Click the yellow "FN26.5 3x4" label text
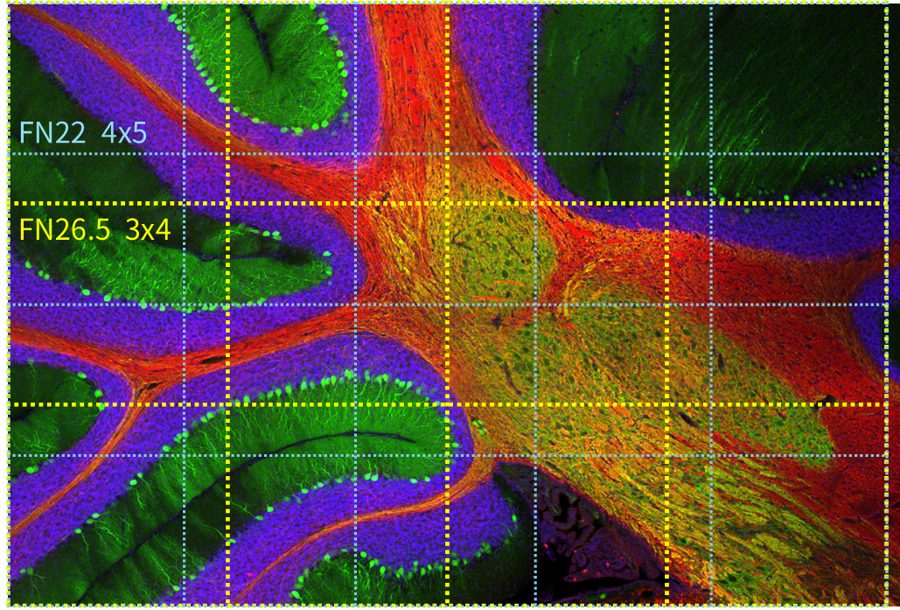The image size is (900, 610). click(94, 229)
